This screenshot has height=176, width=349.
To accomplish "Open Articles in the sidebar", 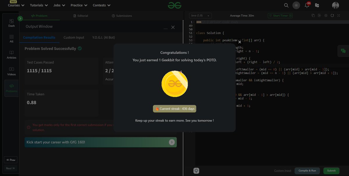I will coord(11,55).
